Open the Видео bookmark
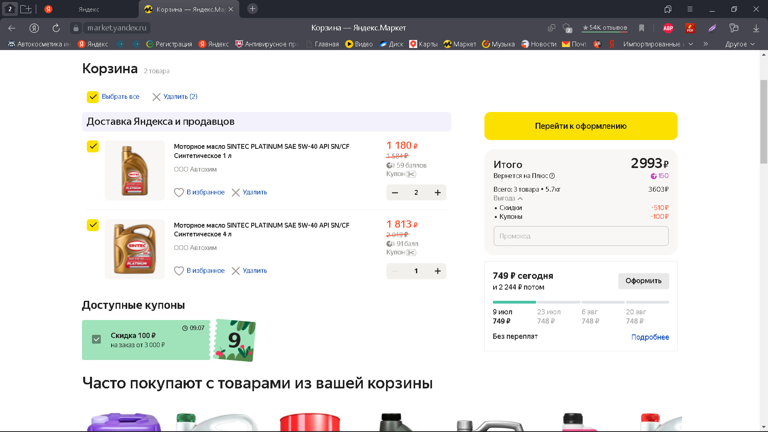Viewport: 768px width, 432px height. [359, 44]
